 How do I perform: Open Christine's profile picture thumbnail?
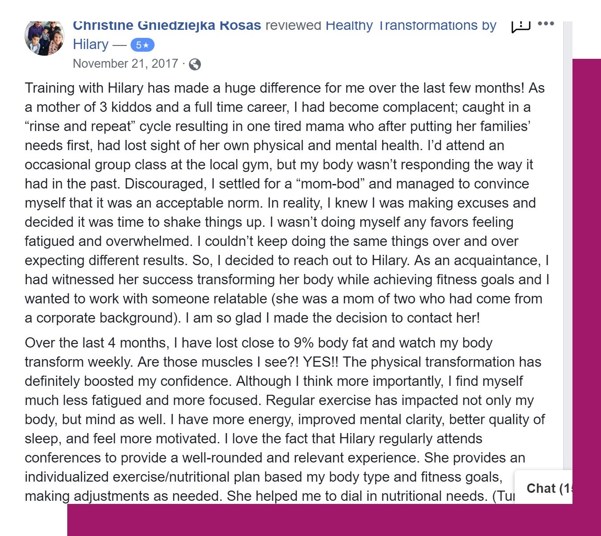point(45,37)
